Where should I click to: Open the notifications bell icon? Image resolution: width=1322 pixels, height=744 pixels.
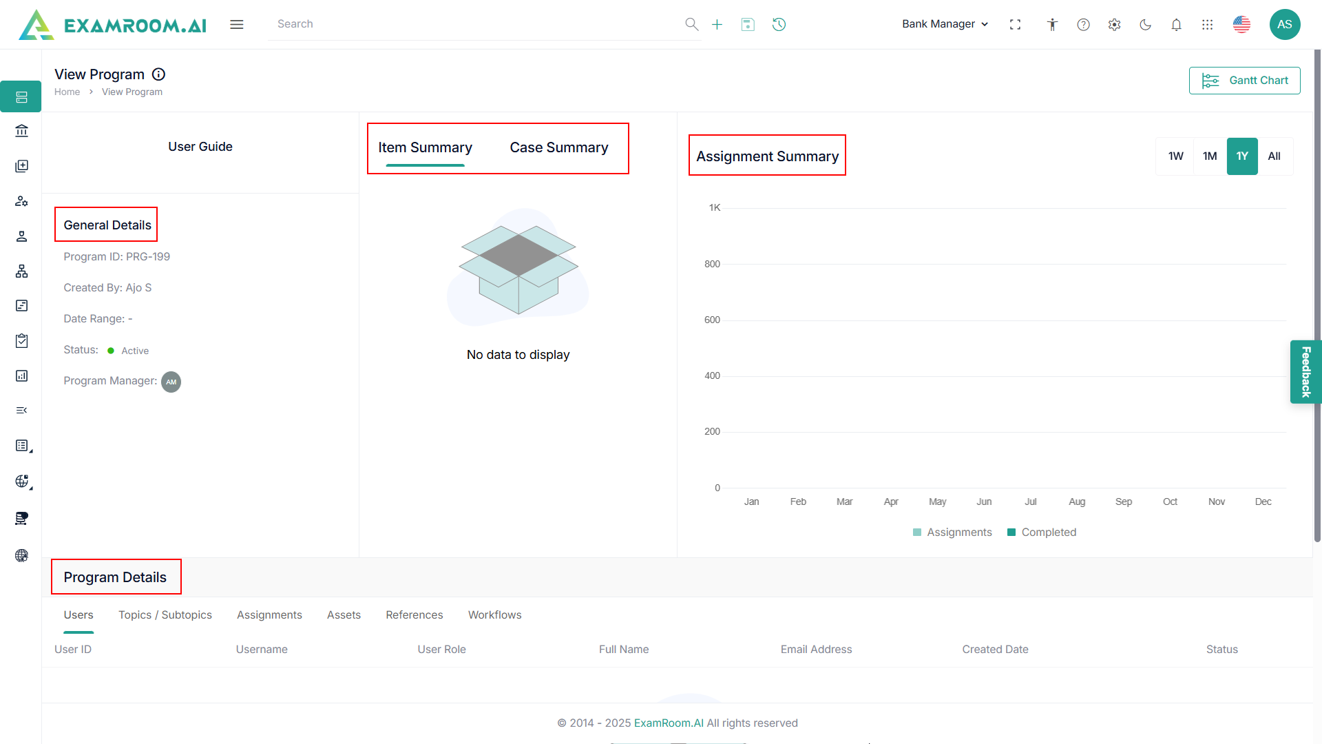pyautogui.click(x=1176, y=25)
